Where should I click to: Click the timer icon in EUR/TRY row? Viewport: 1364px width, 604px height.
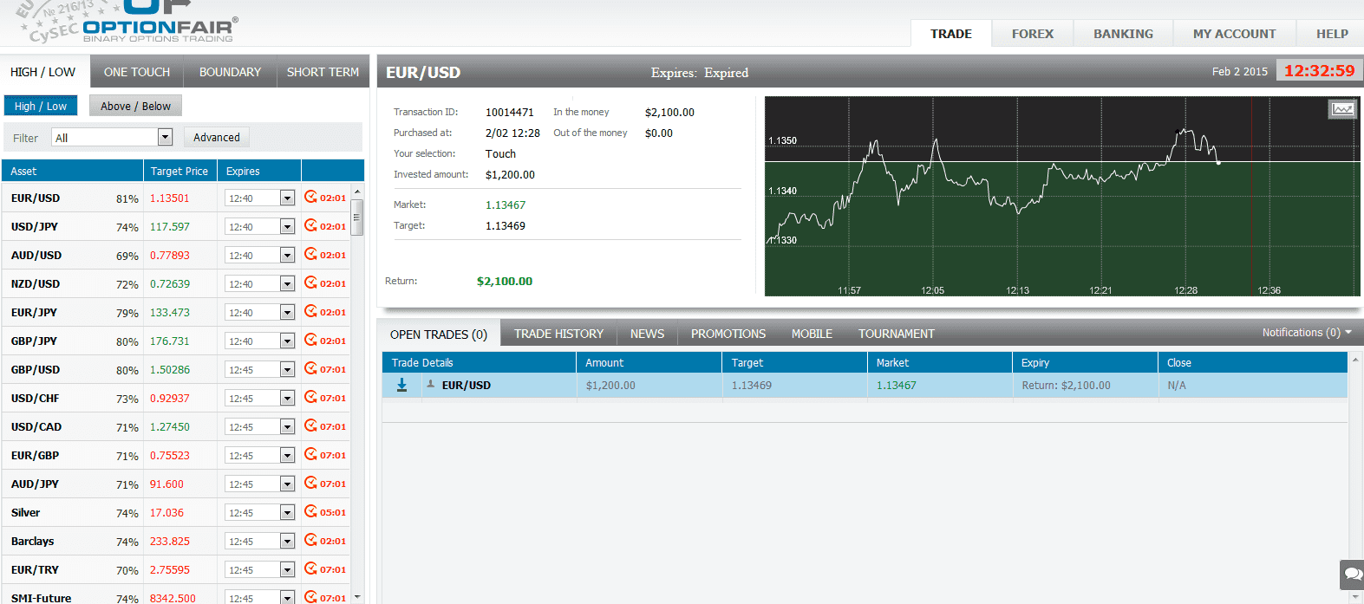[x=310, y=568]
